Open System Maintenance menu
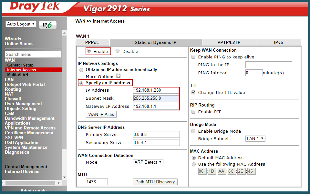The image size is (310, 194). click(x=26, y=148)
